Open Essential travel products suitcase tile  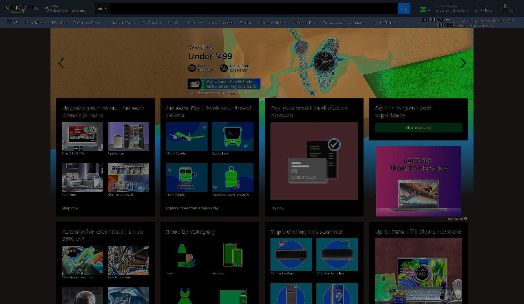point(233,178)
